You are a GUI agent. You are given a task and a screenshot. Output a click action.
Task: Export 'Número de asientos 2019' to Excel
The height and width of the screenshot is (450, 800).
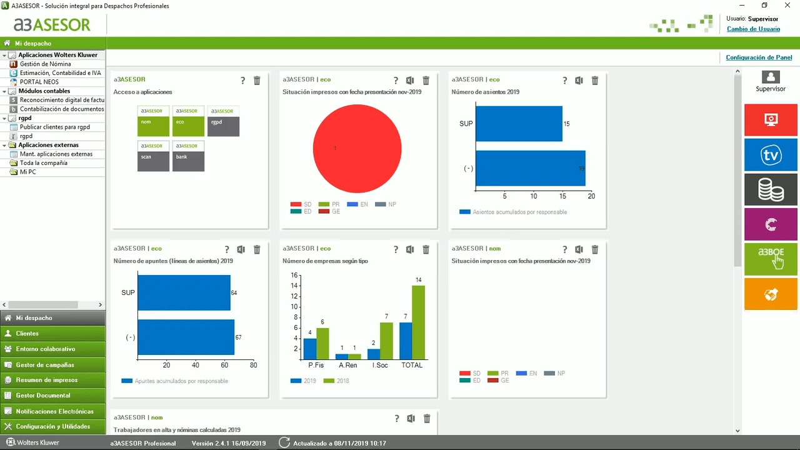click(x=579, y=81)
